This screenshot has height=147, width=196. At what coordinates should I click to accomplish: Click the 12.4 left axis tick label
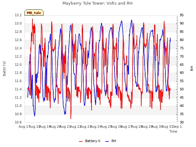point(18,48)
